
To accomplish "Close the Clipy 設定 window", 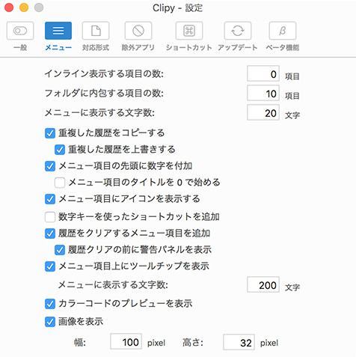I will click(9, 7).
